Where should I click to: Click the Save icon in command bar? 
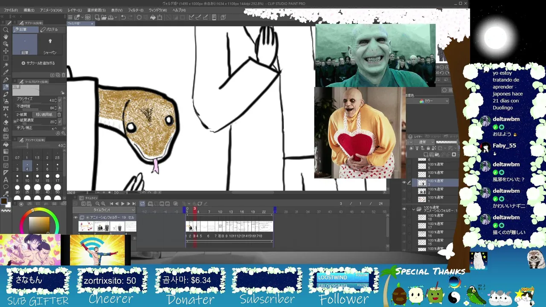tap(110, 17)
